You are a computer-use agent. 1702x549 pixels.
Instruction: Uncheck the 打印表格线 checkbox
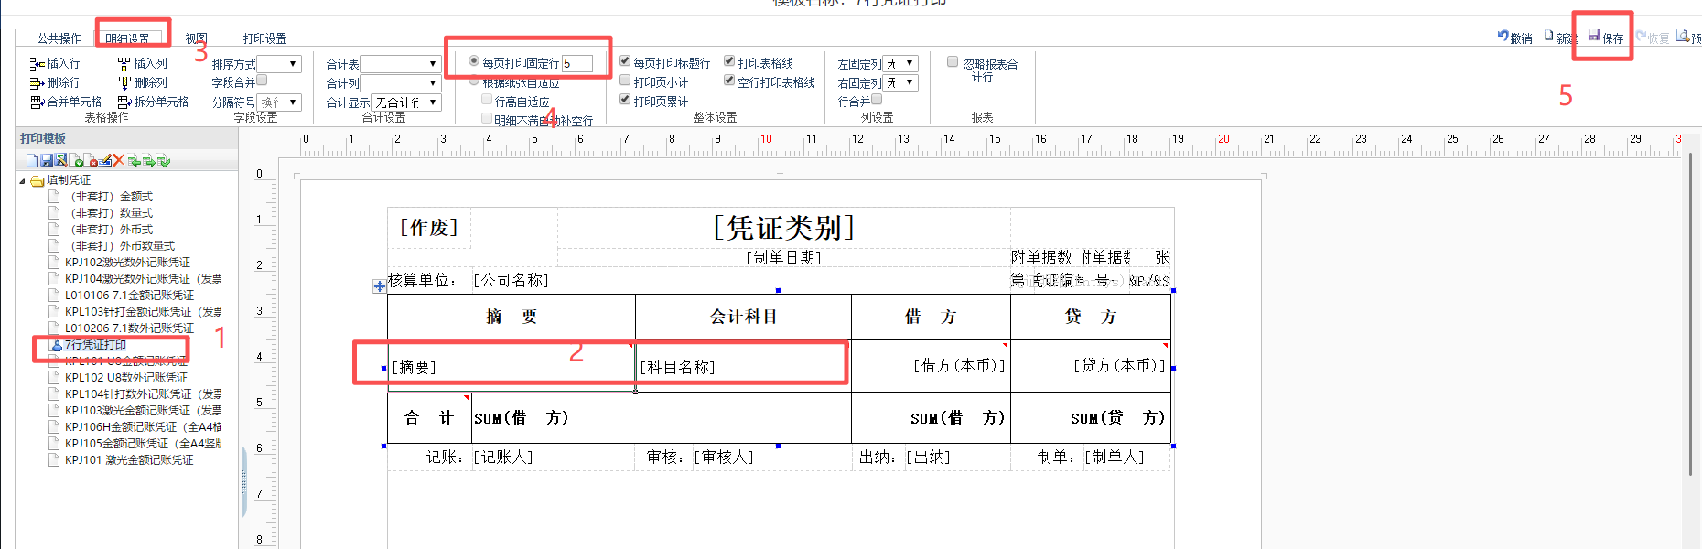(x=729, y=61)
